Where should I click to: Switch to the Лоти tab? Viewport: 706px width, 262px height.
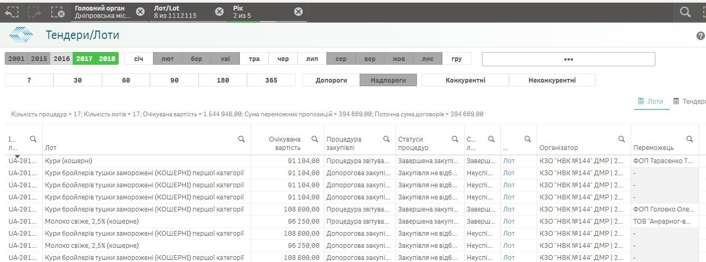click(652, 101)
